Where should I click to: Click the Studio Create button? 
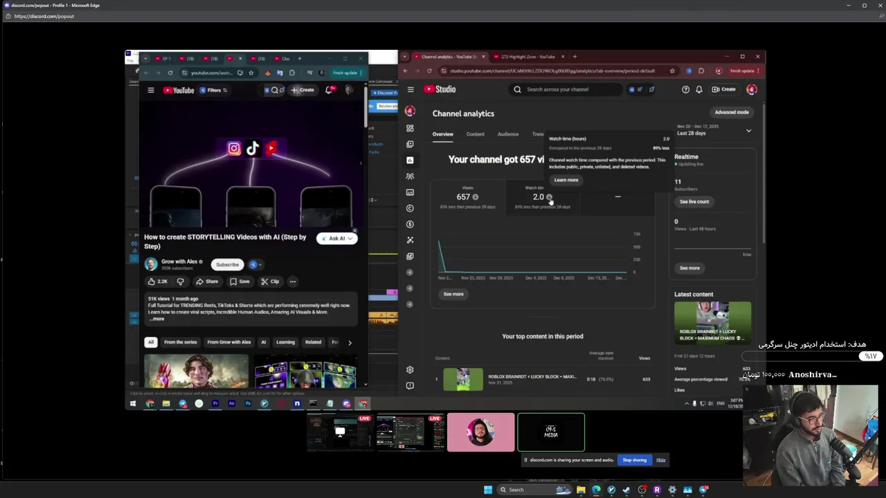[724, 89]
